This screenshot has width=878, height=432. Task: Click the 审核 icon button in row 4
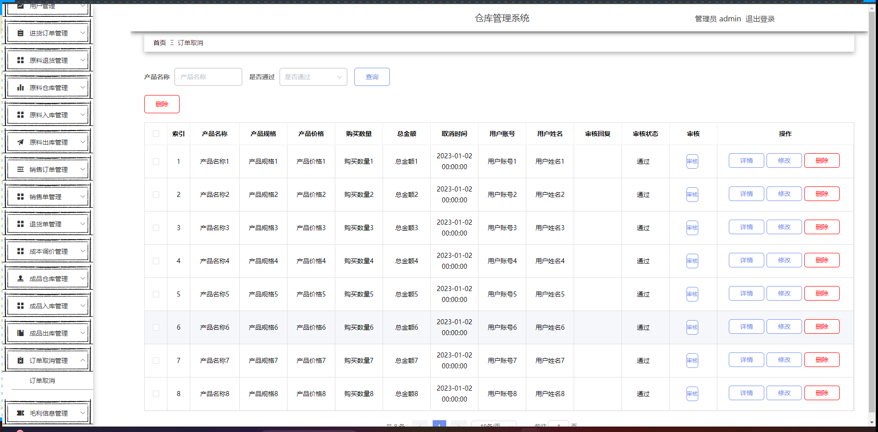[x=692, y=261]
